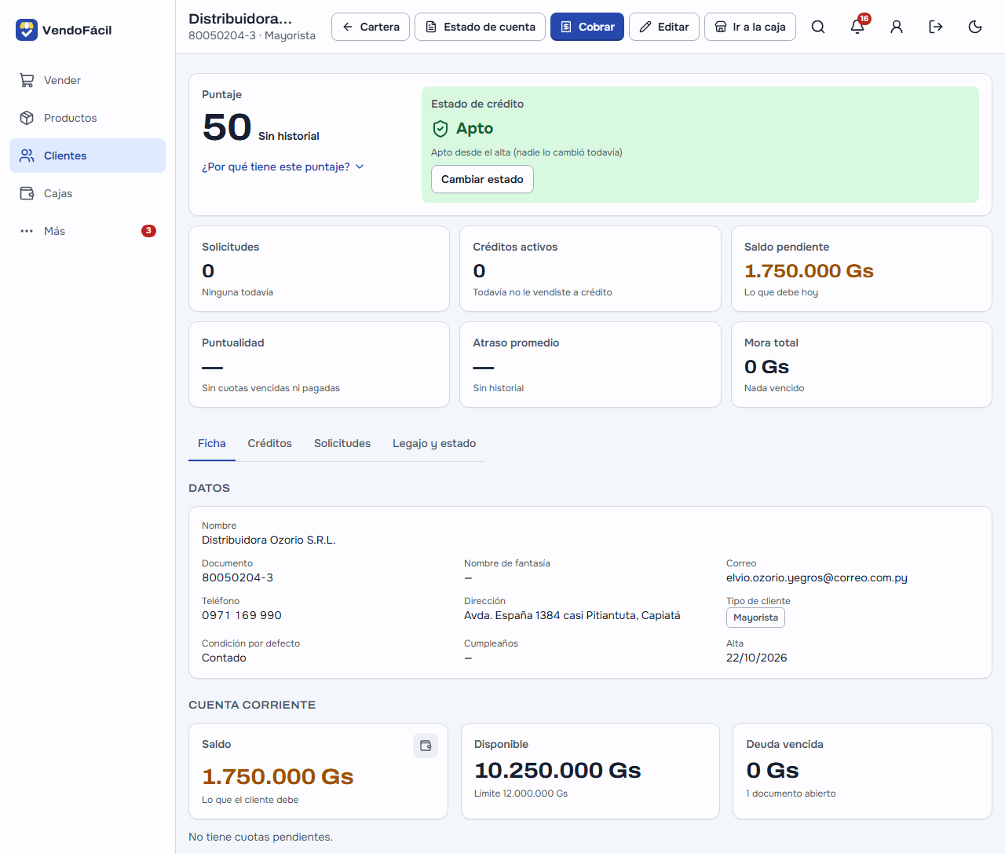Click No tiene cuotas pendientes text
The height and width of the screenshot is (854, 1005).
261,837
